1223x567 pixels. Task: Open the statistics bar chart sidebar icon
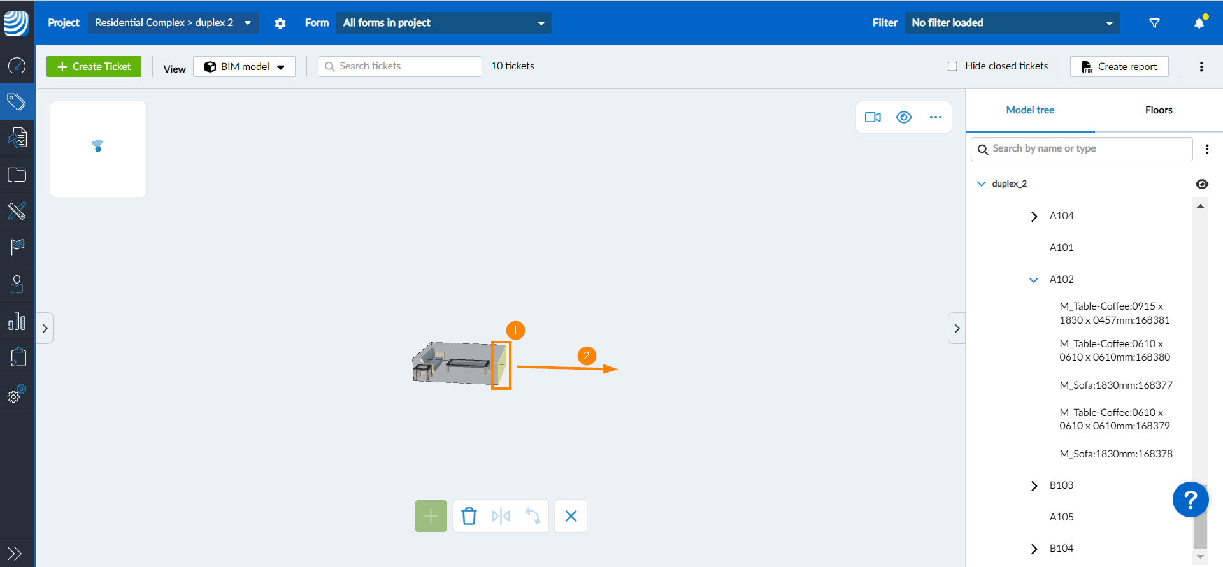coord(17,321)
